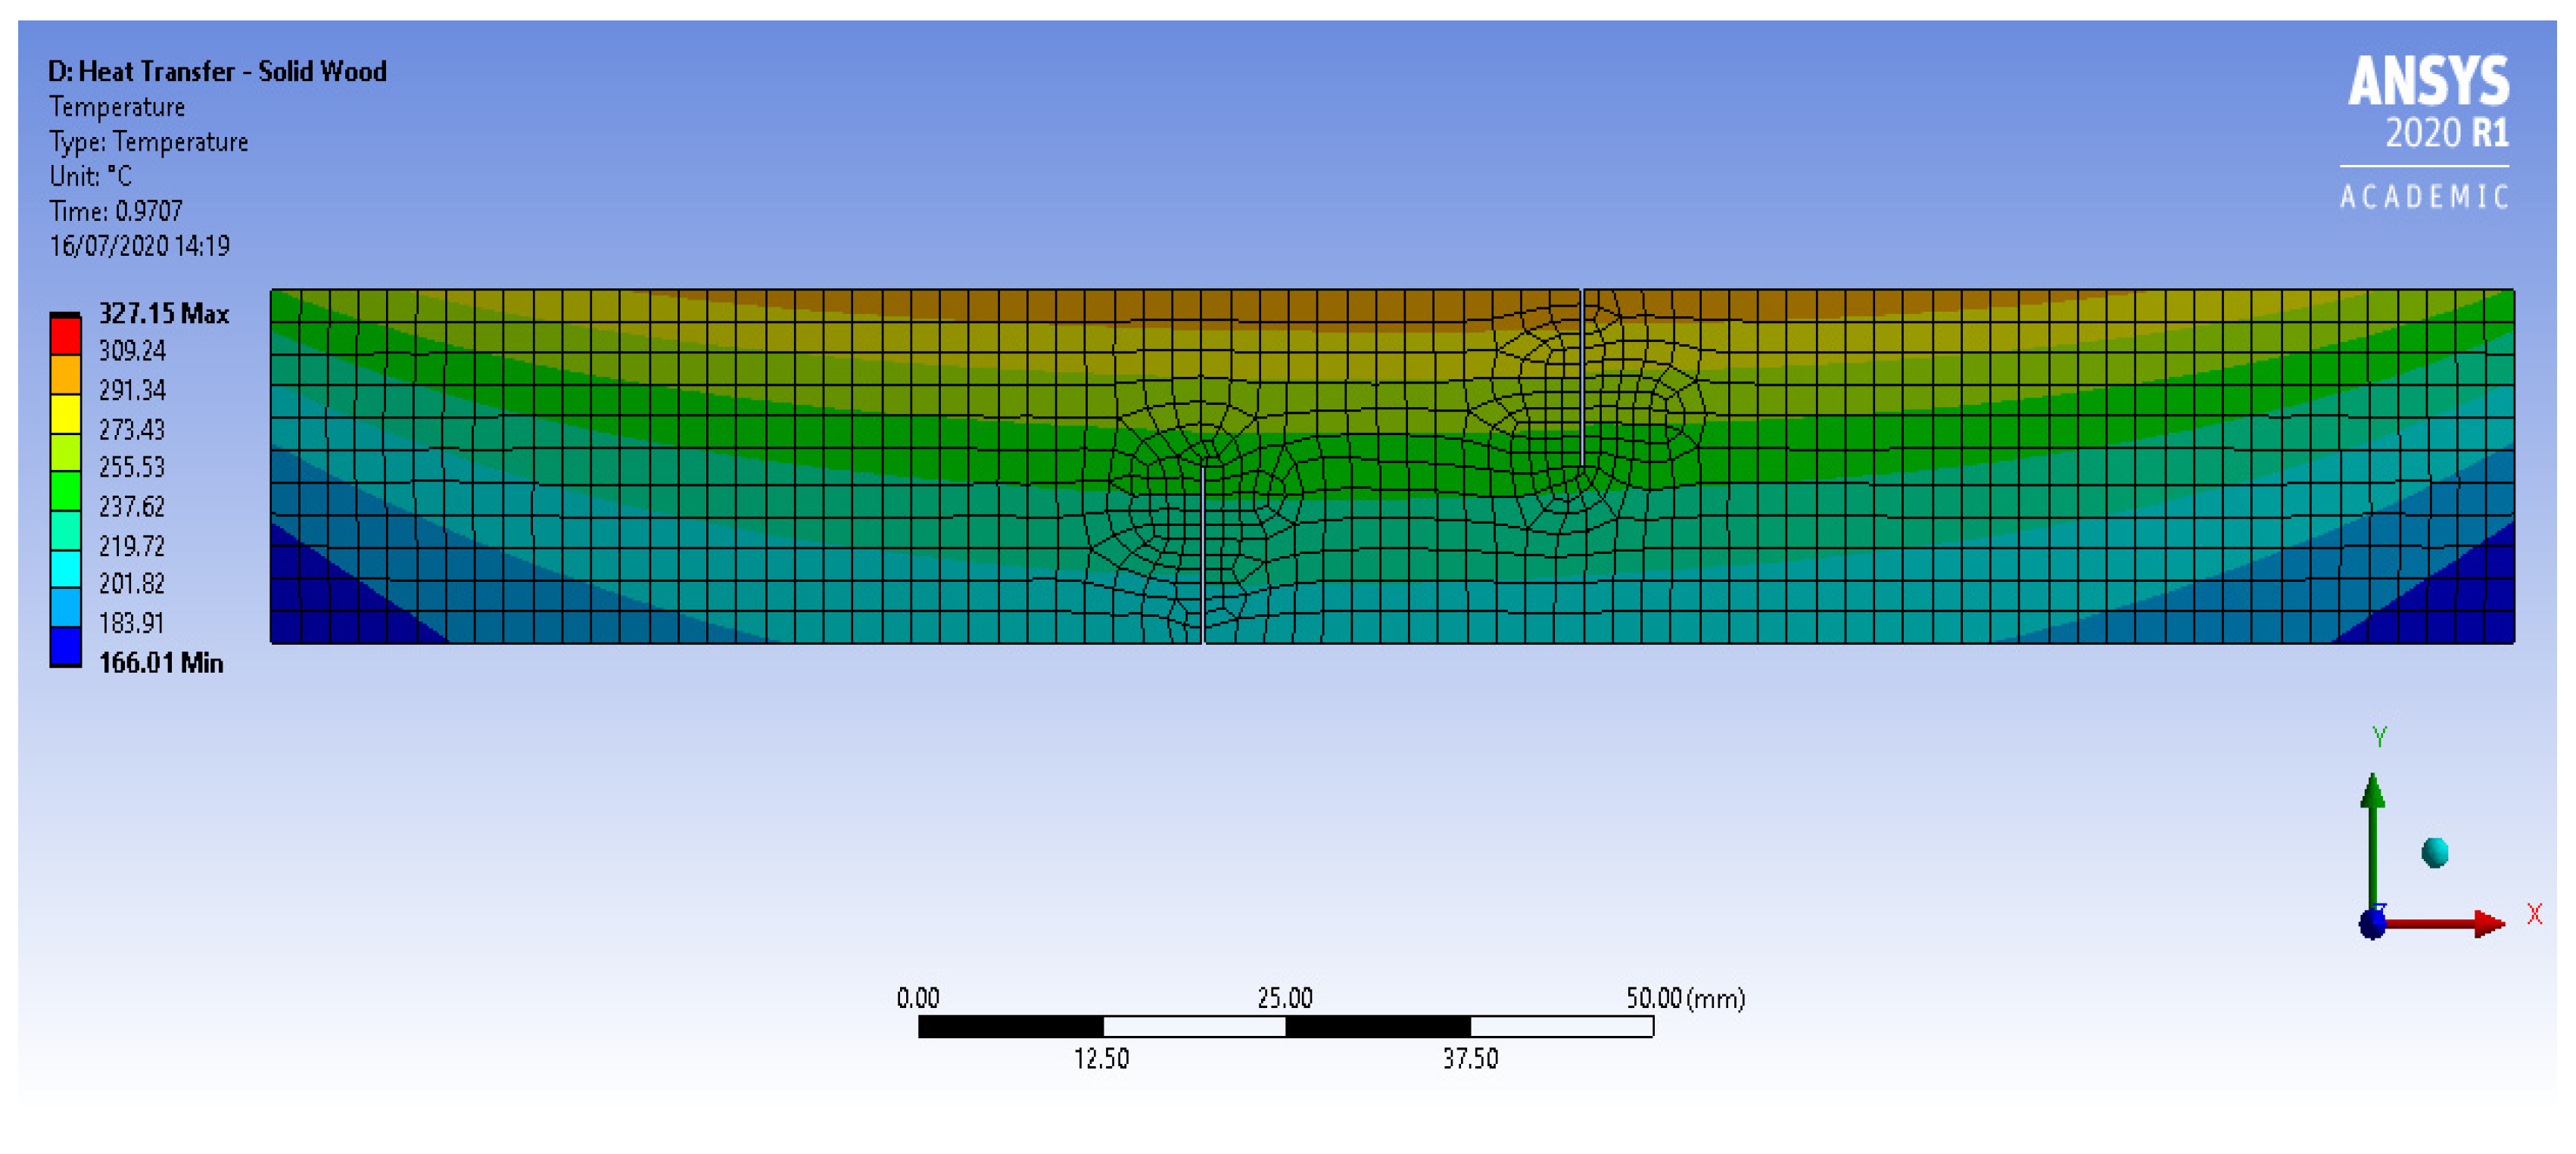Click the D: Heat Transfer - Solid Wood title
The width and height of the screenshot is (2576, 1154).
tap(217, 72)
